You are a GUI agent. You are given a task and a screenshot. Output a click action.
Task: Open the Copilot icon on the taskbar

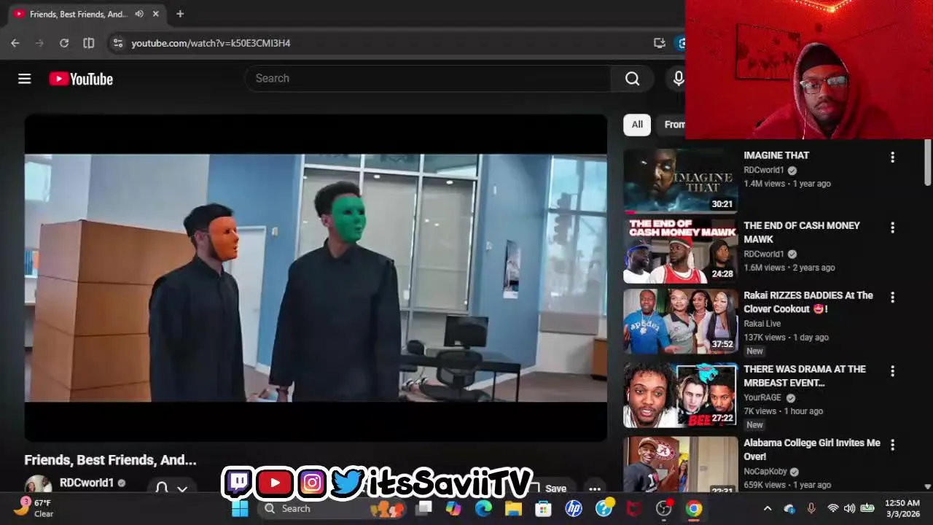[x=453, y=508]
